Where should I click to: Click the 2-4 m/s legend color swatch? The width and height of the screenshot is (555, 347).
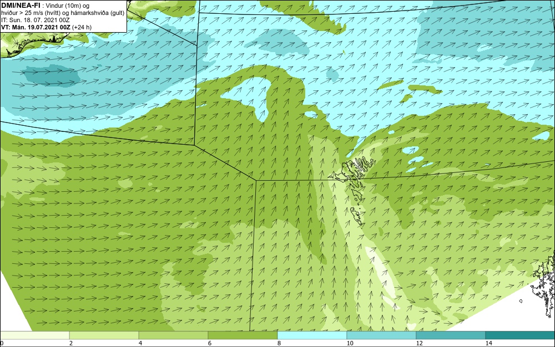[x=104, y=335]
